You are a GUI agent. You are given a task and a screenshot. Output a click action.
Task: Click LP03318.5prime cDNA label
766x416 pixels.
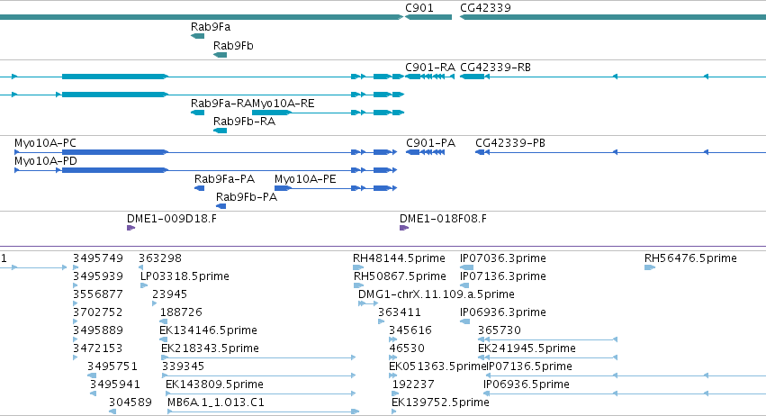pyautogui.click(x=185, y=276)
